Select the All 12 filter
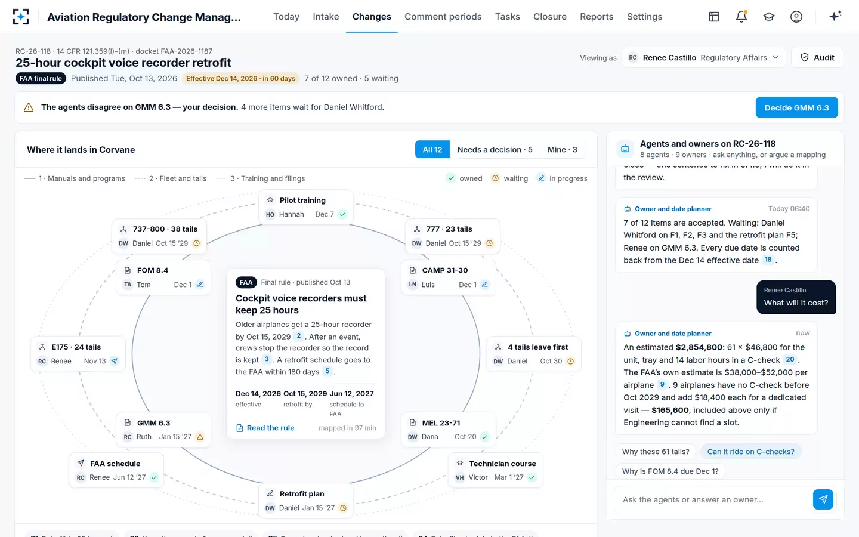Viewport: 859px width, 537px height. (432, 150)
